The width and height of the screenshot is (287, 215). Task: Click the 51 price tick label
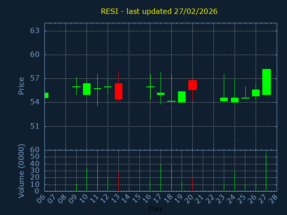(35, 126)
